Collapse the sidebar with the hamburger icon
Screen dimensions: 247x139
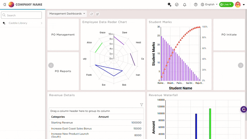4,4
